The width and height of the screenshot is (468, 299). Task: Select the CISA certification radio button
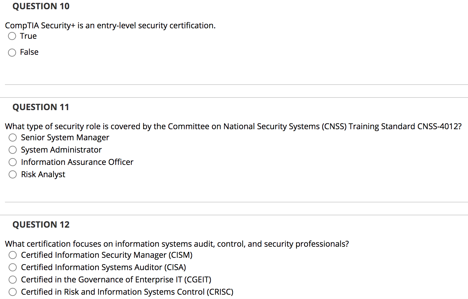click(13, 267)
